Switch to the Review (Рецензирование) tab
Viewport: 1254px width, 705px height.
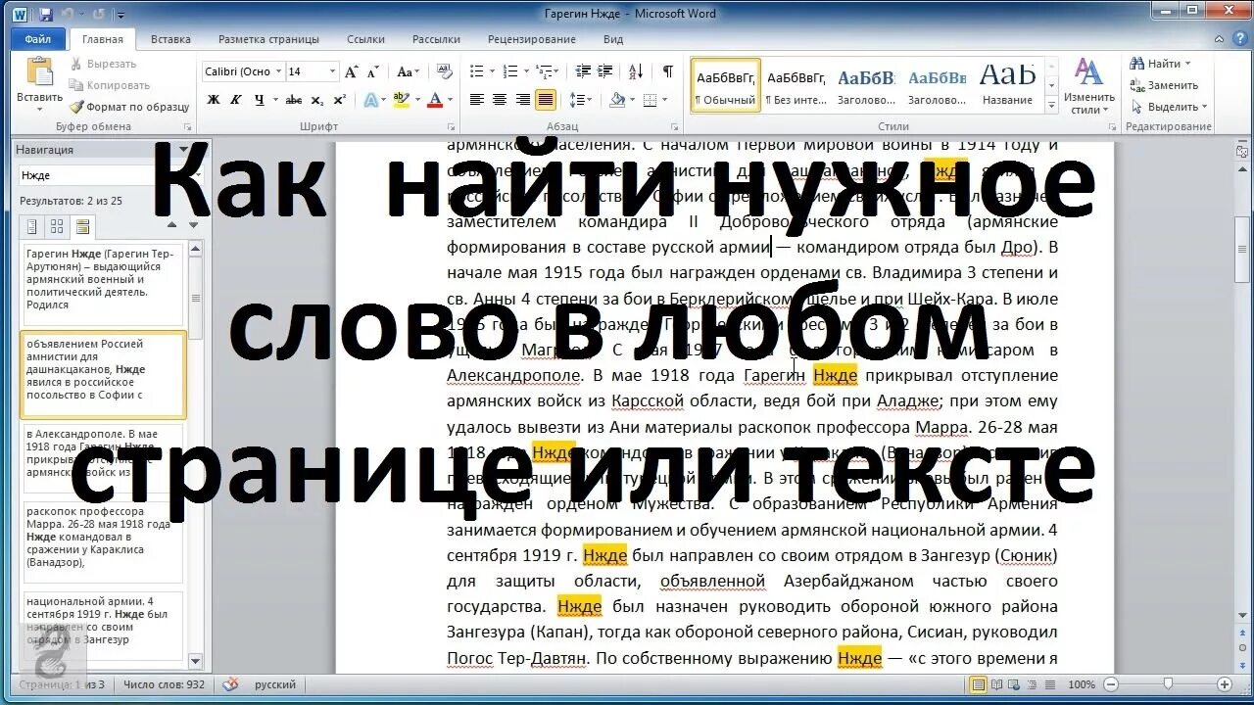pos(531,39)
